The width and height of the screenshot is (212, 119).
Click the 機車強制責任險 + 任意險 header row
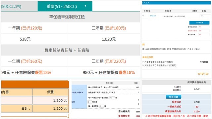pyautogui.click(x=71, y=50)
